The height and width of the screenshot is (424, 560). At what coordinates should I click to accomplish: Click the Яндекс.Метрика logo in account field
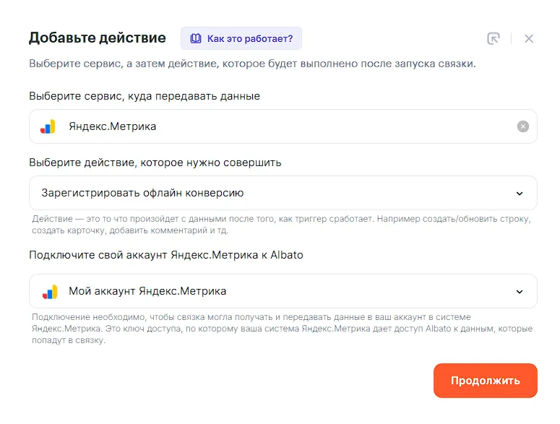48,291
